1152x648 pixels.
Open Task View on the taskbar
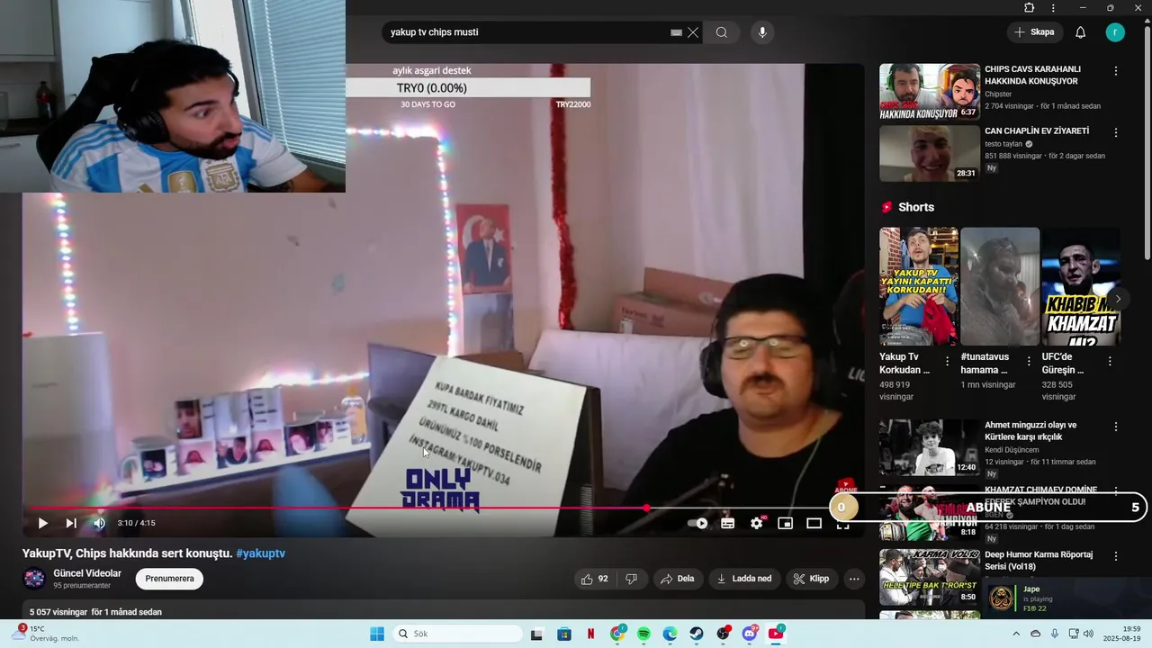pos(536,634)
